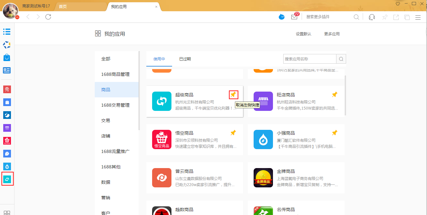
Task: Open the 小强商品 app icon
Action: (x=263, y=139)
